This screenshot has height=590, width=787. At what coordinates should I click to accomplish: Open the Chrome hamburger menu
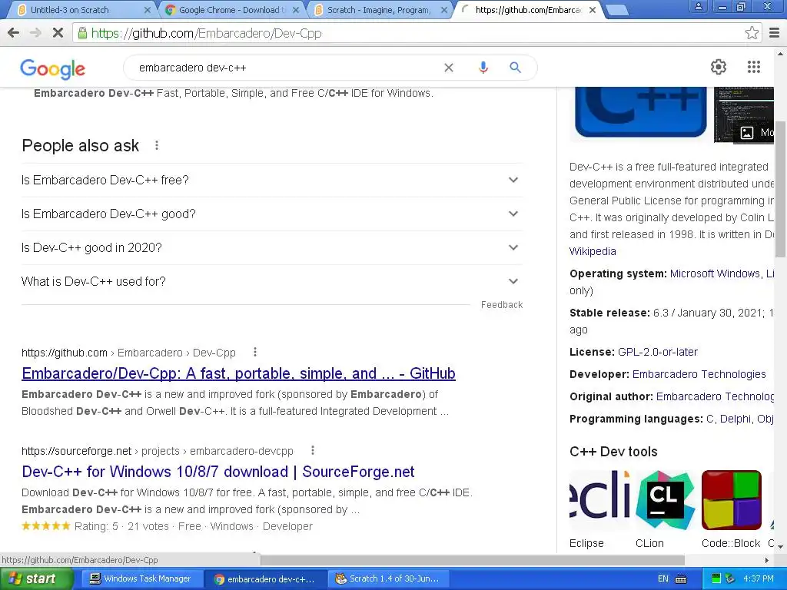click(x=775, y=33)
